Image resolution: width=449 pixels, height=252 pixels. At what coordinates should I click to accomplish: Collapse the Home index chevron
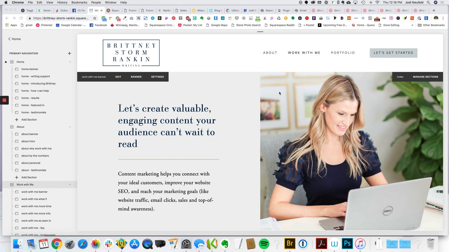[70, 62]
